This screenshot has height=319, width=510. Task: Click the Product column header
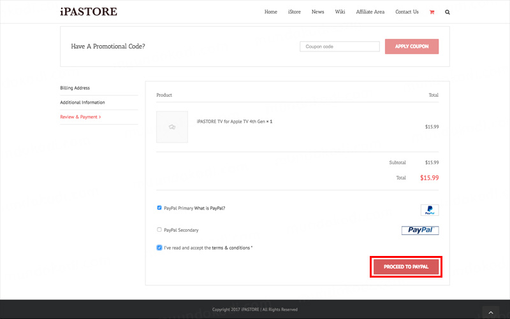[164, 95]
